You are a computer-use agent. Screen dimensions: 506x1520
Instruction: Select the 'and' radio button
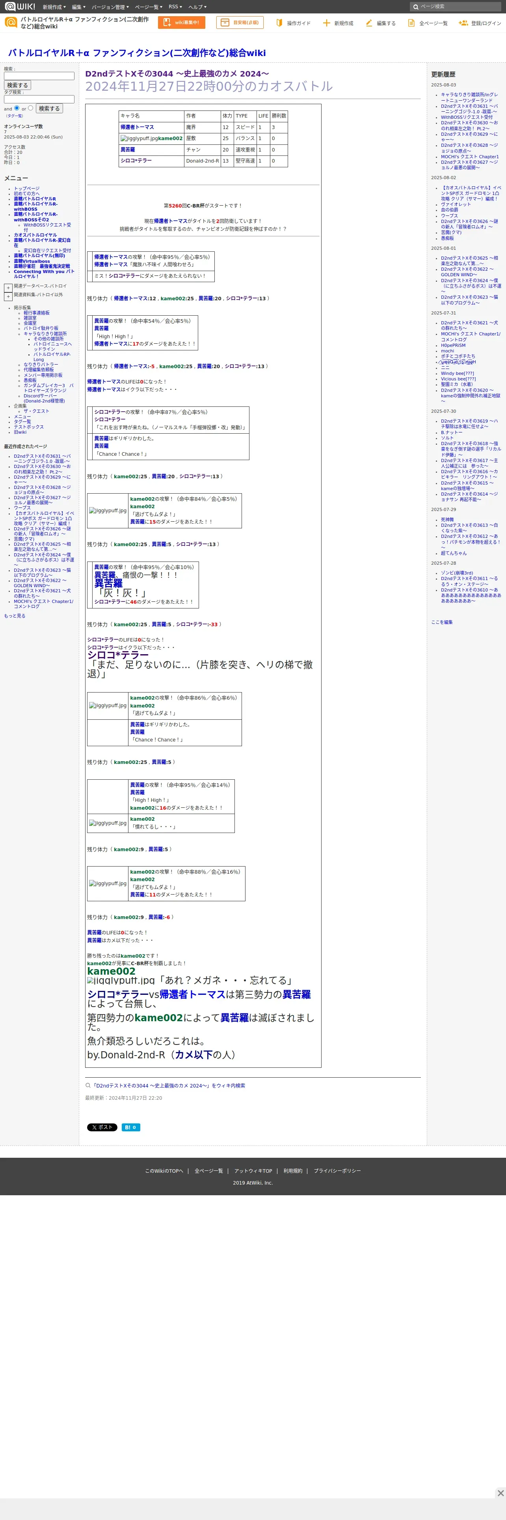pyautogui.click(x=17, y=108)
